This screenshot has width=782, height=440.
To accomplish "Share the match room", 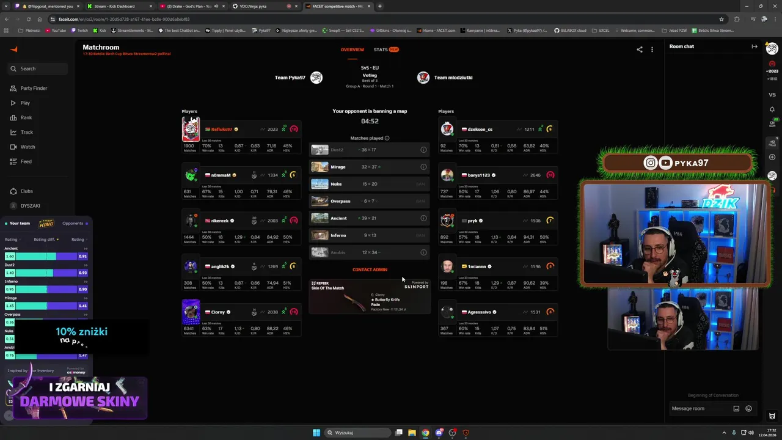I will coord(640,50).
